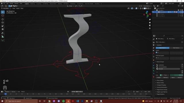Open the Render menu
The width and height of the screenshot is (184, 103).
point(11,3)
